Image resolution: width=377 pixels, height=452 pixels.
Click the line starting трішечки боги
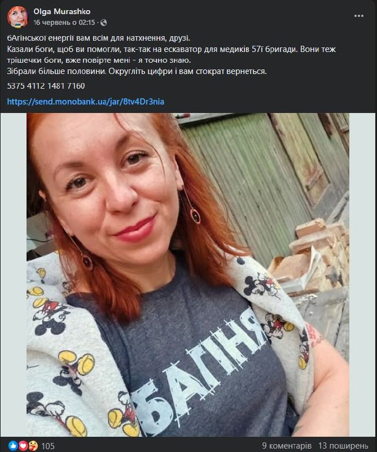click(99, 60)
